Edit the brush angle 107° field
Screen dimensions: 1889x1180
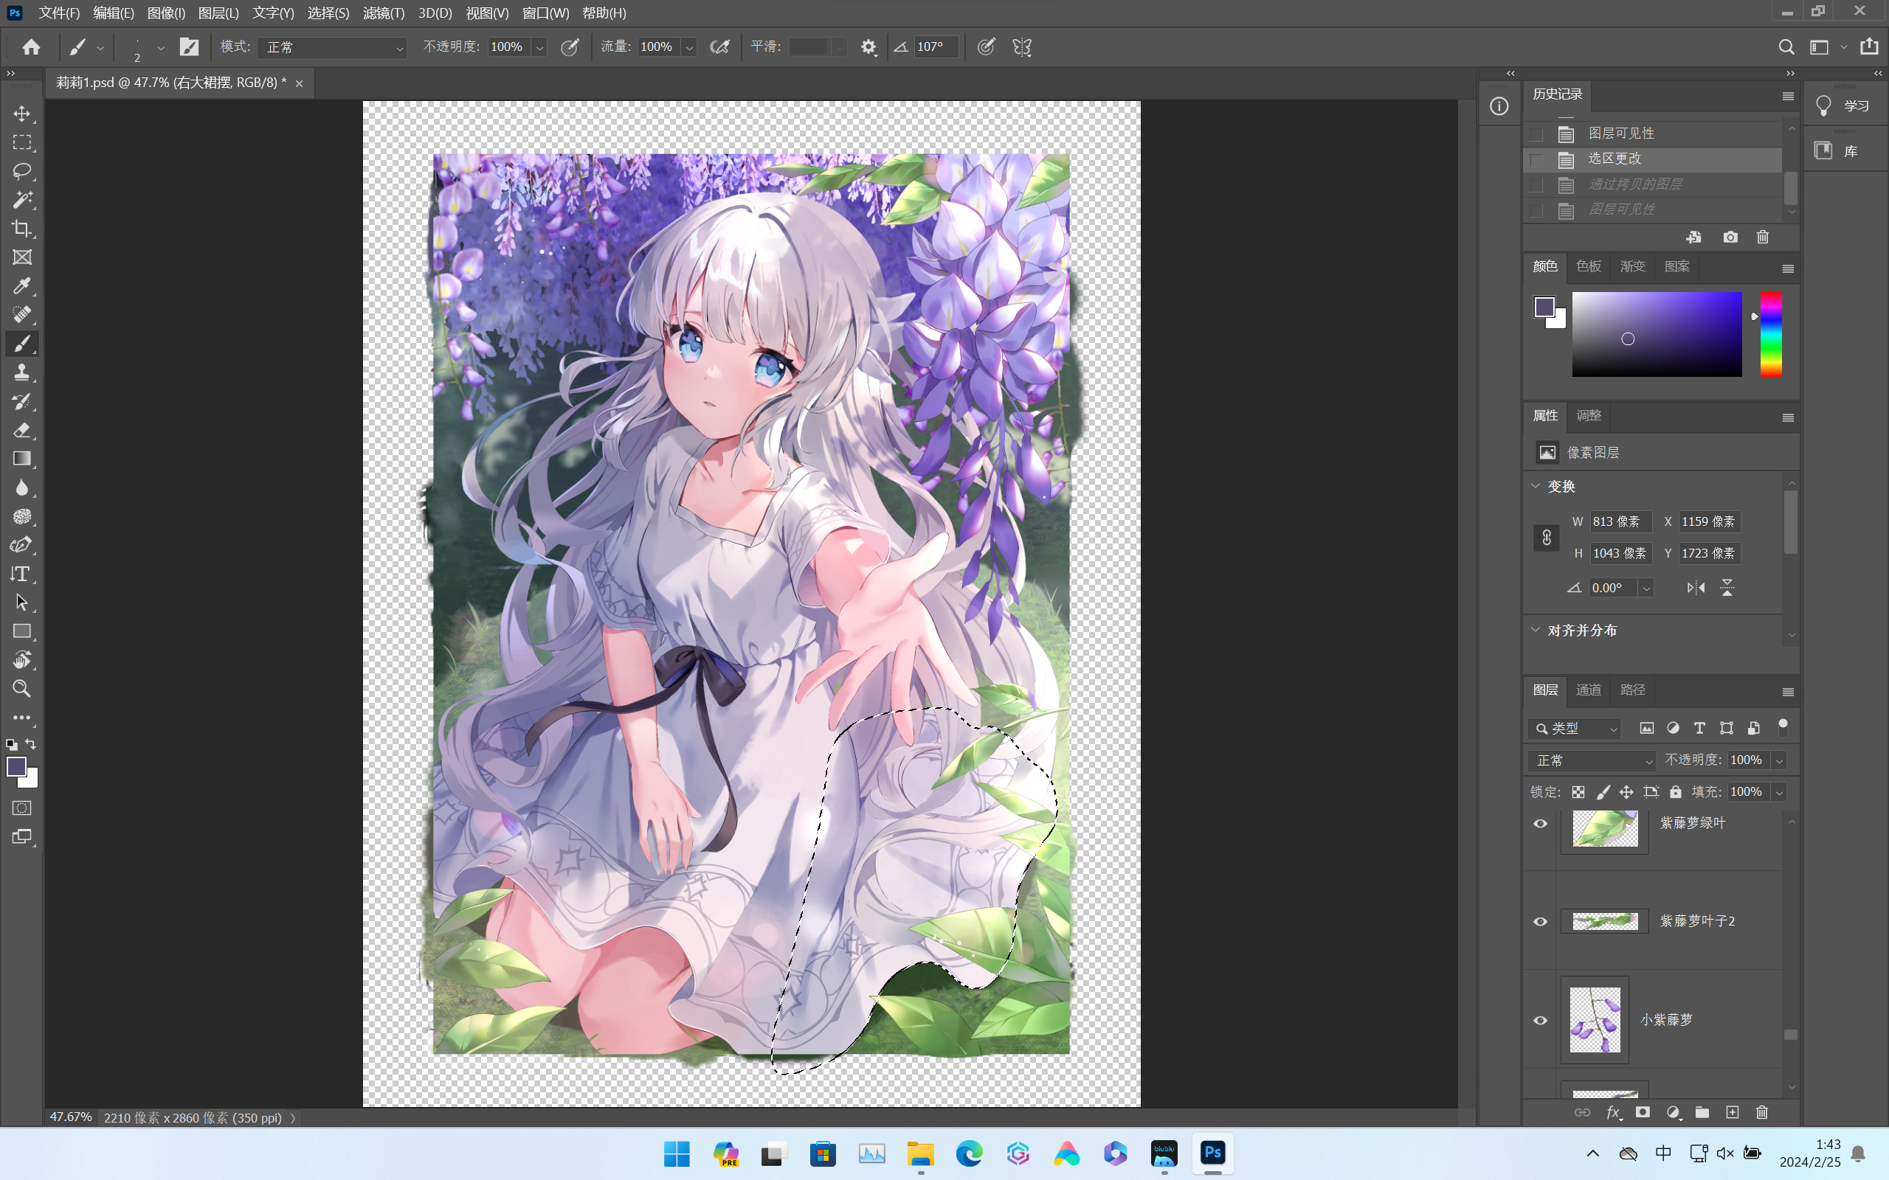[x=935, y=46]
